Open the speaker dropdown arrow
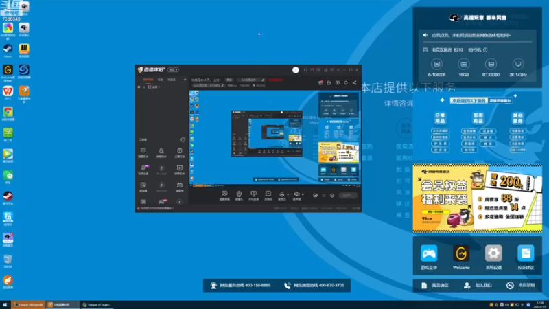 tap(303, 195)
